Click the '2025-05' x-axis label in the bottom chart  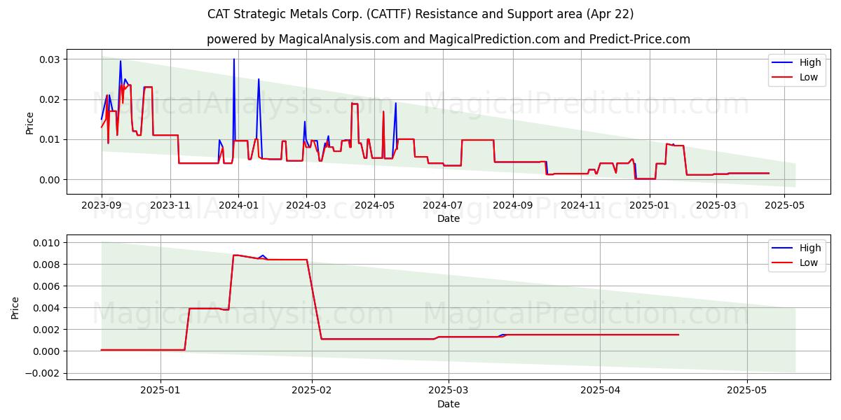(747, 391)
